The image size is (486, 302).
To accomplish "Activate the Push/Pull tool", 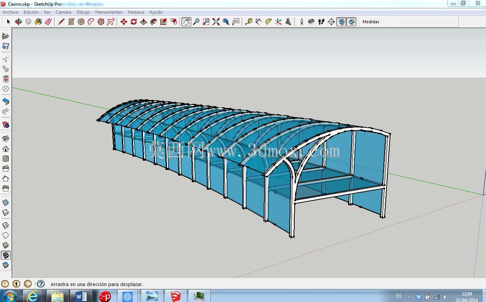I will click(x=144, y=22).
